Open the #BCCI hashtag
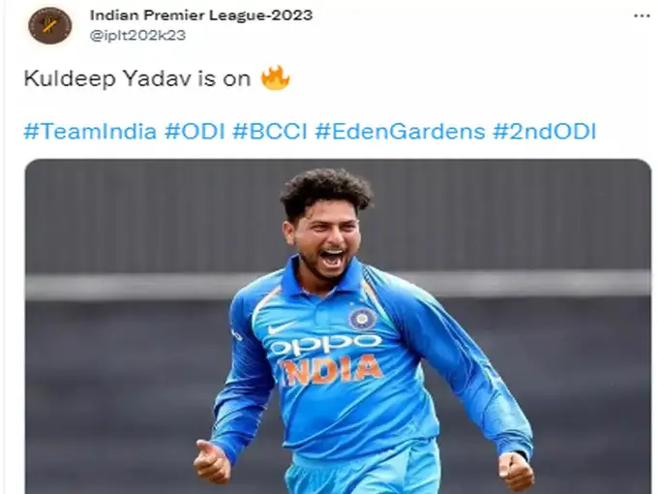Viewport: 658px width, 494px height. [270, 132]
